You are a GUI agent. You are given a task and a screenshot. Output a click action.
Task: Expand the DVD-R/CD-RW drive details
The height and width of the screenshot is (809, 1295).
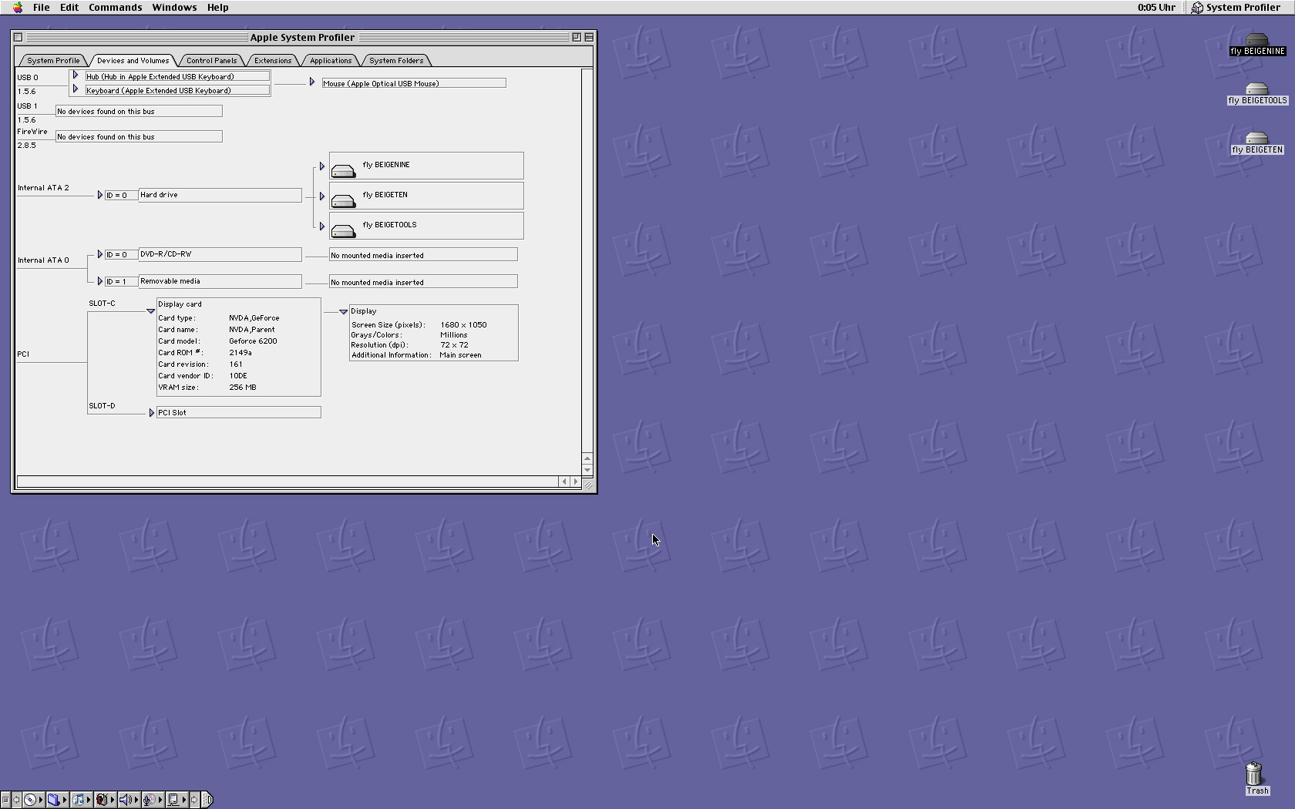[100, 254]
